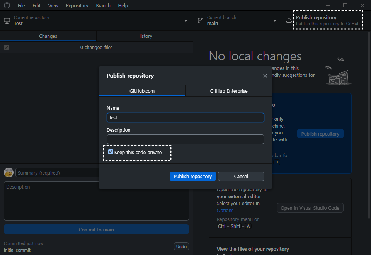Click the right panel vertical scrollbar
The height and width of the screenshot is (255, 371).
coord(369,125)
